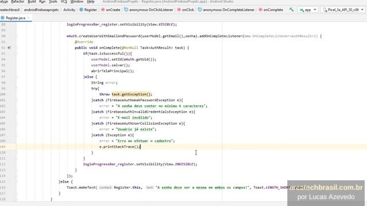The width and height of the screenshot is (367, 206).
Task: Click the override gutter icon beside onComplete
Action: click(9, 47)
